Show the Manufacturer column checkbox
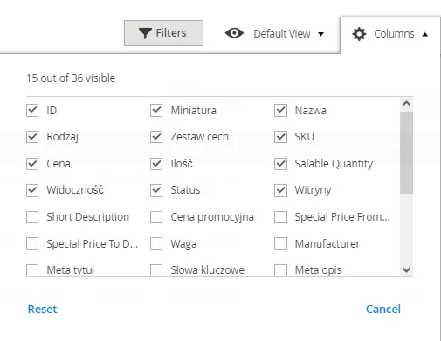 (x=280, y=244)
